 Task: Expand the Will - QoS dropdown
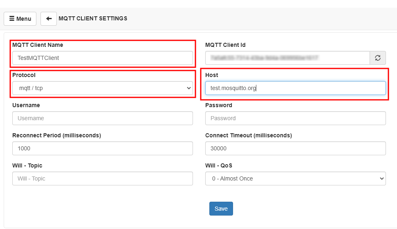[x=296, y=178]
